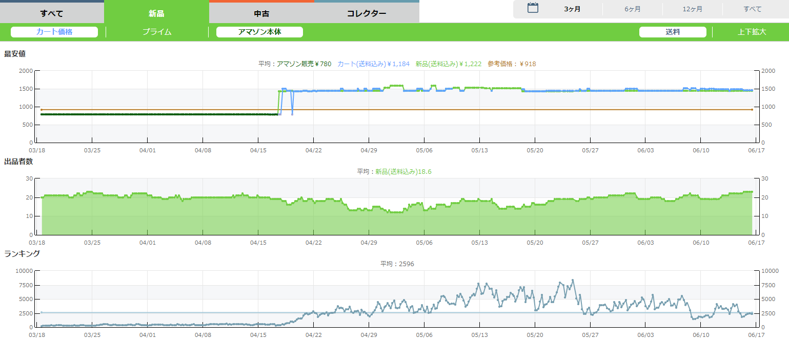
Task: Click the 参考価格 ¥918 legend entry
Action: pos(512,64)
